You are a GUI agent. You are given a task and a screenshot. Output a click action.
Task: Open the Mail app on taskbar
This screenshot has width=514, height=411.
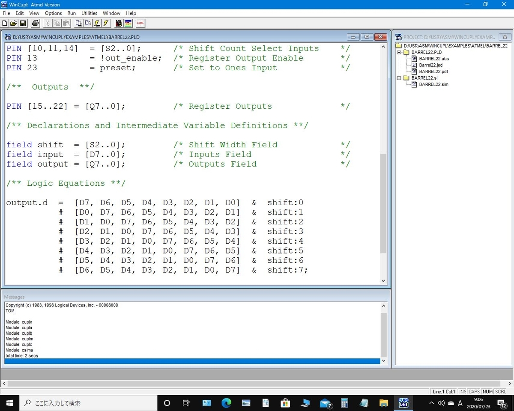point(326,403)
